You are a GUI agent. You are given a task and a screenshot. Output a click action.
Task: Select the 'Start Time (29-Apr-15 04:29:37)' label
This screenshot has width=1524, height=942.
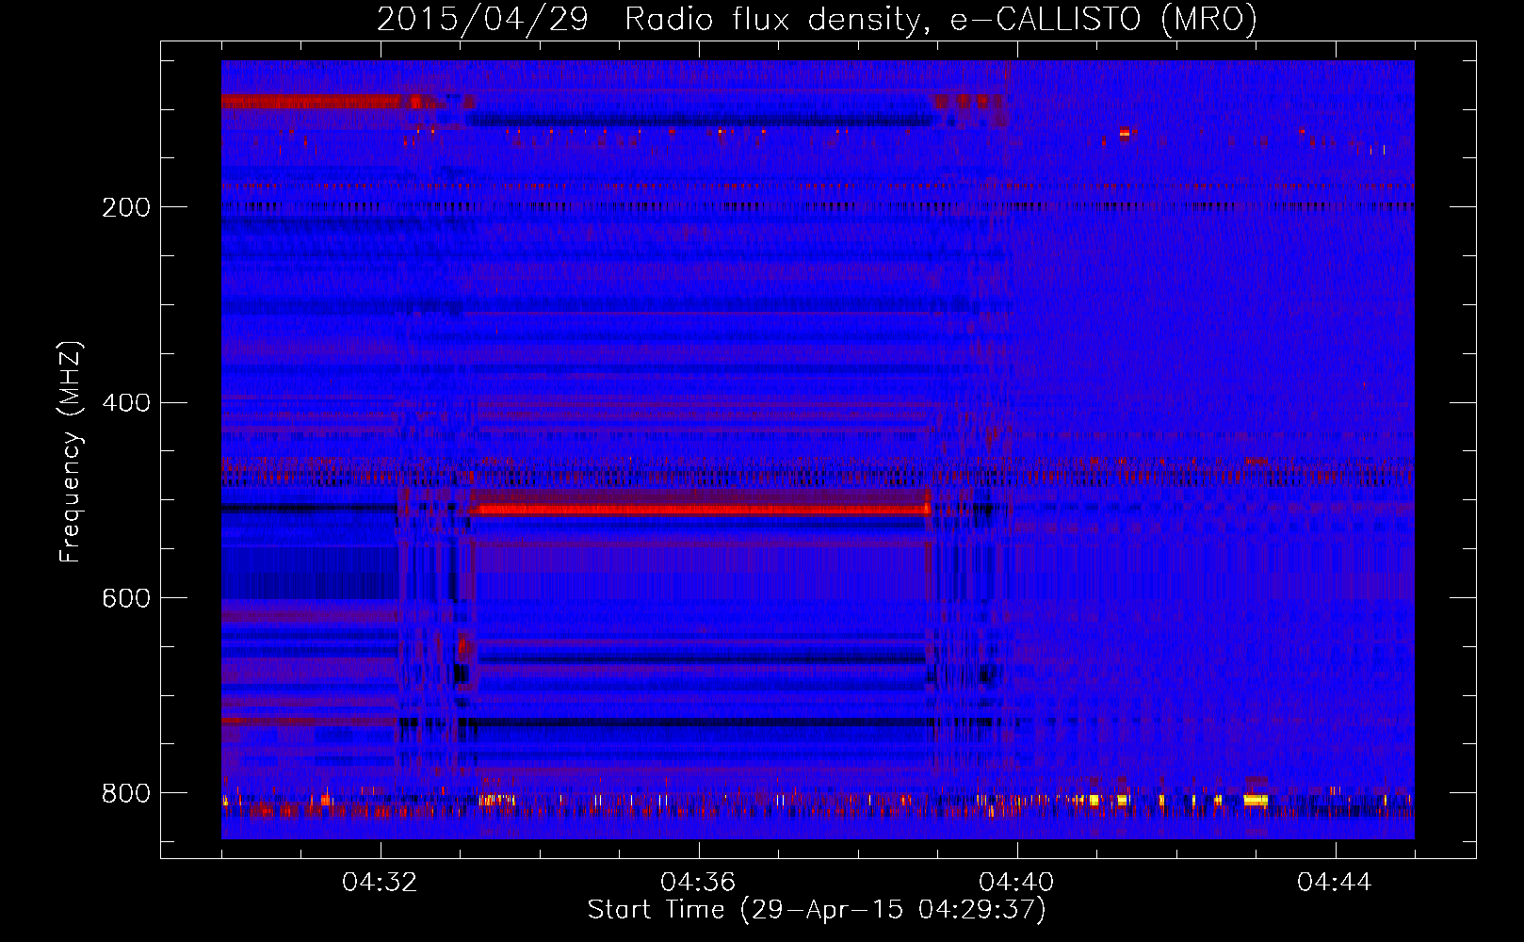tap(817, 910)
